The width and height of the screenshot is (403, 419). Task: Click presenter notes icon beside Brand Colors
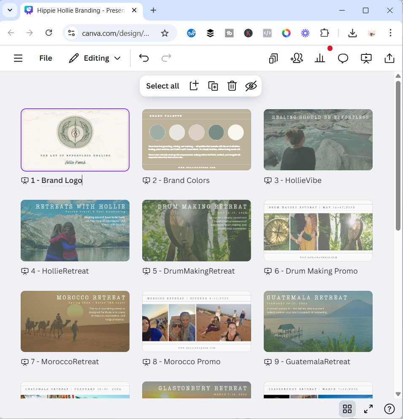(146, 181)
